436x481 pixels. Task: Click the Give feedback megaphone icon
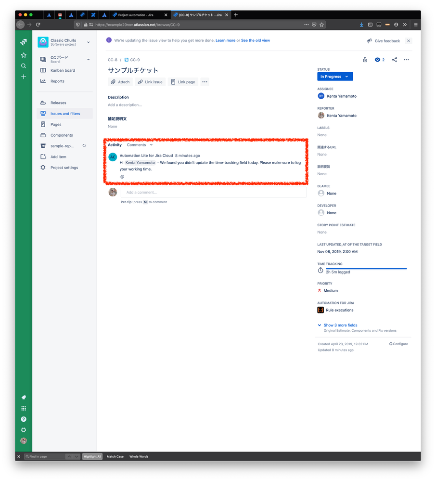pos(370,41)
